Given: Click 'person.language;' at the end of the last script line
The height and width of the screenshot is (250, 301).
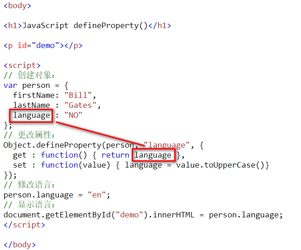Looking at the screenshot, I should click(246, 215).
